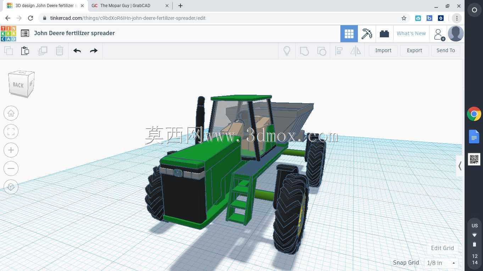The height and width of the screenshot is (271, 483).
Task: Click the Align tool icon
Action: [339, 51]
